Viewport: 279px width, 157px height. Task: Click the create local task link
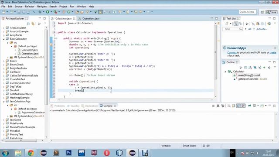pos(273,53)
